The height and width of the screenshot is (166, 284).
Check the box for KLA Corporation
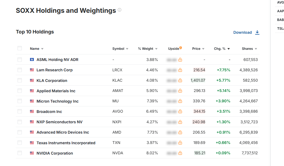[20, 80]
